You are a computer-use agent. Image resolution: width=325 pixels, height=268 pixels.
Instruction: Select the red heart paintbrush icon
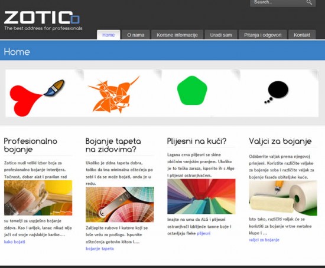[x=37, y=98]
